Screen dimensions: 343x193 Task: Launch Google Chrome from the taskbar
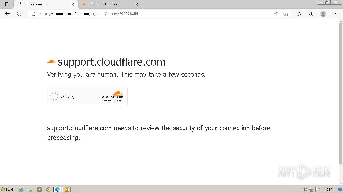tap(49, 190)
